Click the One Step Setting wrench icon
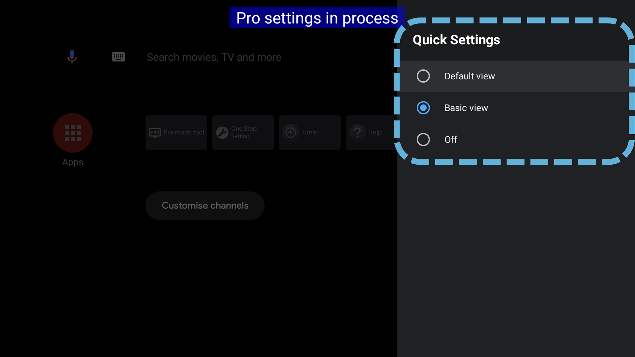The image size is (635, 357). tap(222, 133)
